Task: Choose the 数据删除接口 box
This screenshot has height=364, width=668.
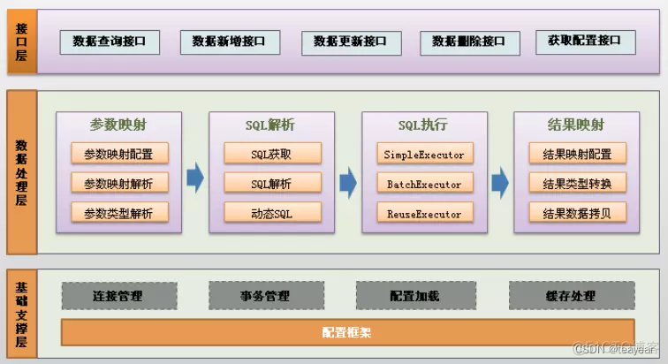Action: coord(470,43)
